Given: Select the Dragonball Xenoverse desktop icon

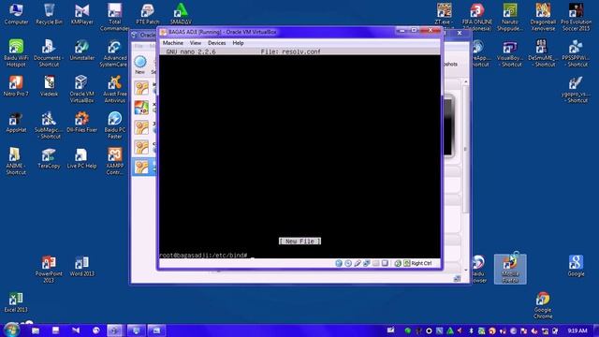Looking at the screenshot, I should (543, 17).
